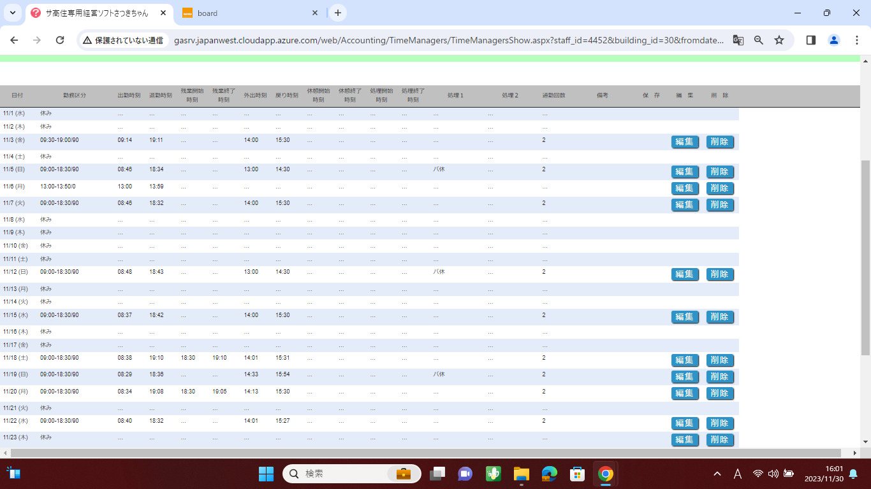Click the back navigation arrow
Image resolution: width=871 pixels, height=489 pixels.
14,40
